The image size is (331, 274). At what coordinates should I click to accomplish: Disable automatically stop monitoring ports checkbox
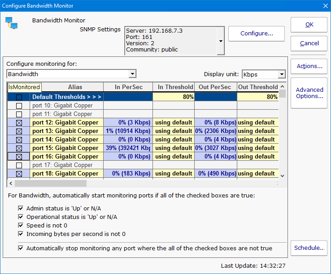pos(21,248)
